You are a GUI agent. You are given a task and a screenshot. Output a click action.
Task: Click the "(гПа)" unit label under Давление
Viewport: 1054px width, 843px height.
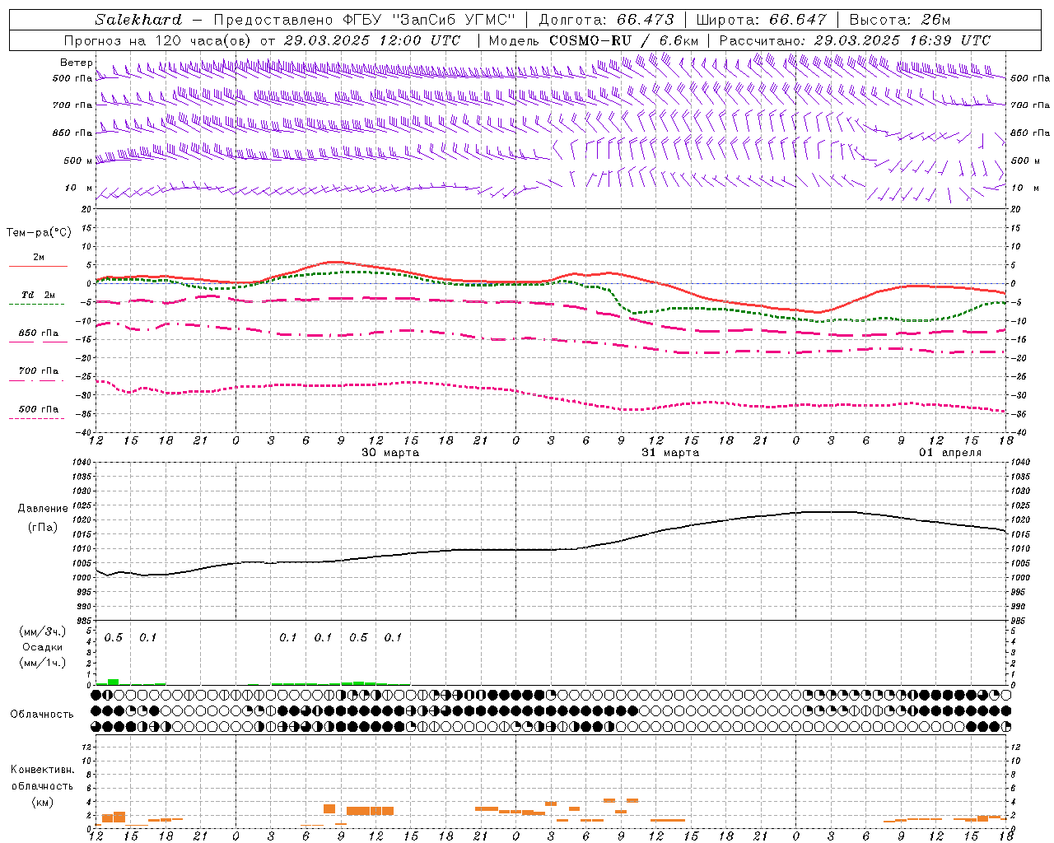coord(43,528)
